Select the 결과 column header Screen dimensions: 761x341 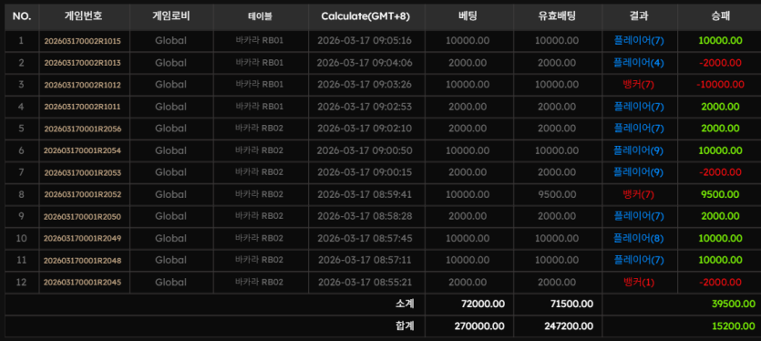click(x=639, y=16)
